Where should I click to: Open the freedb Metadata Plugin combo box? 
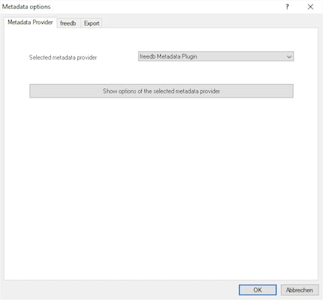click(x=216, y=56)
